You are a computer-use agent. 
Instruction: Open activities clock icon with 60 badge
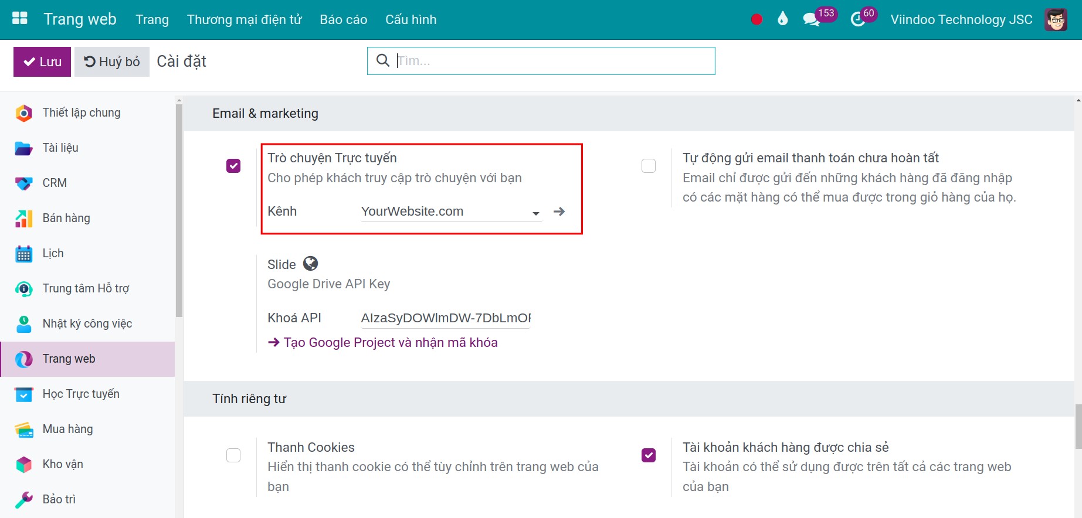pos(857,20)
